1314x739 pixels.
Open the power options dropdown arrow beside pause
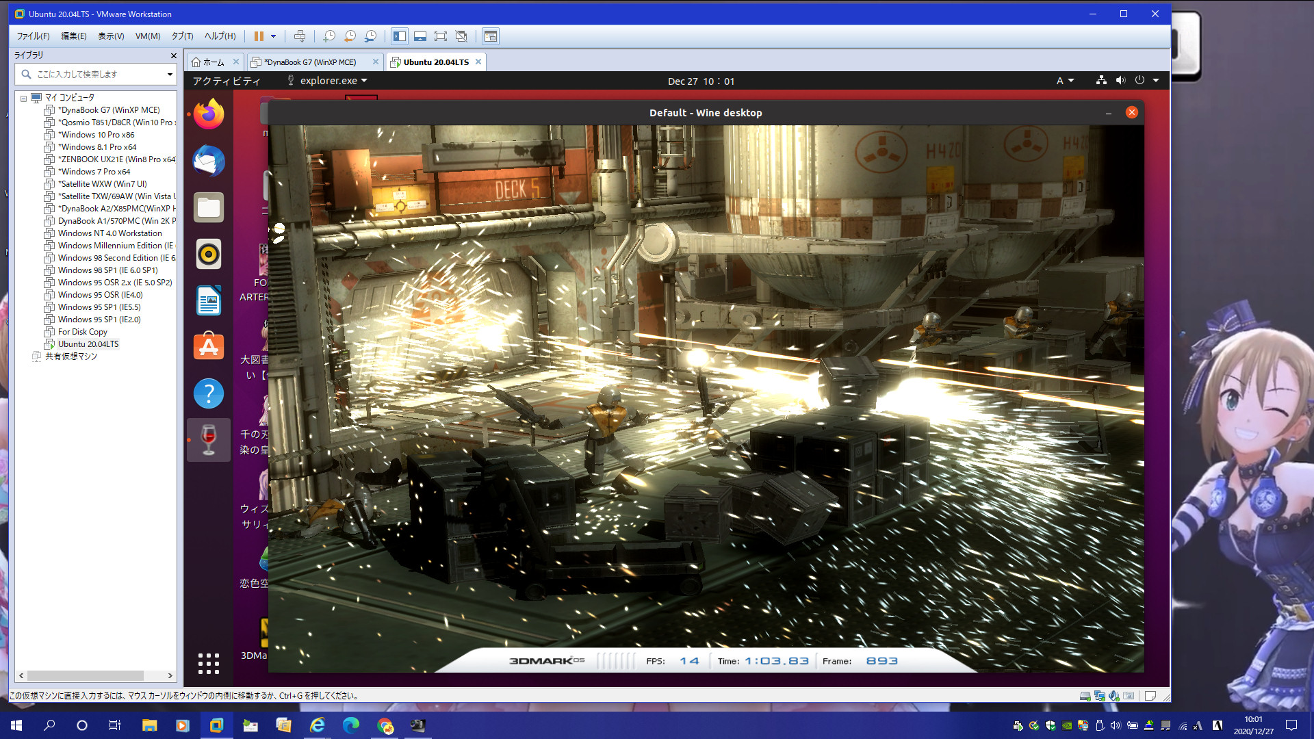tap(274, 36)
